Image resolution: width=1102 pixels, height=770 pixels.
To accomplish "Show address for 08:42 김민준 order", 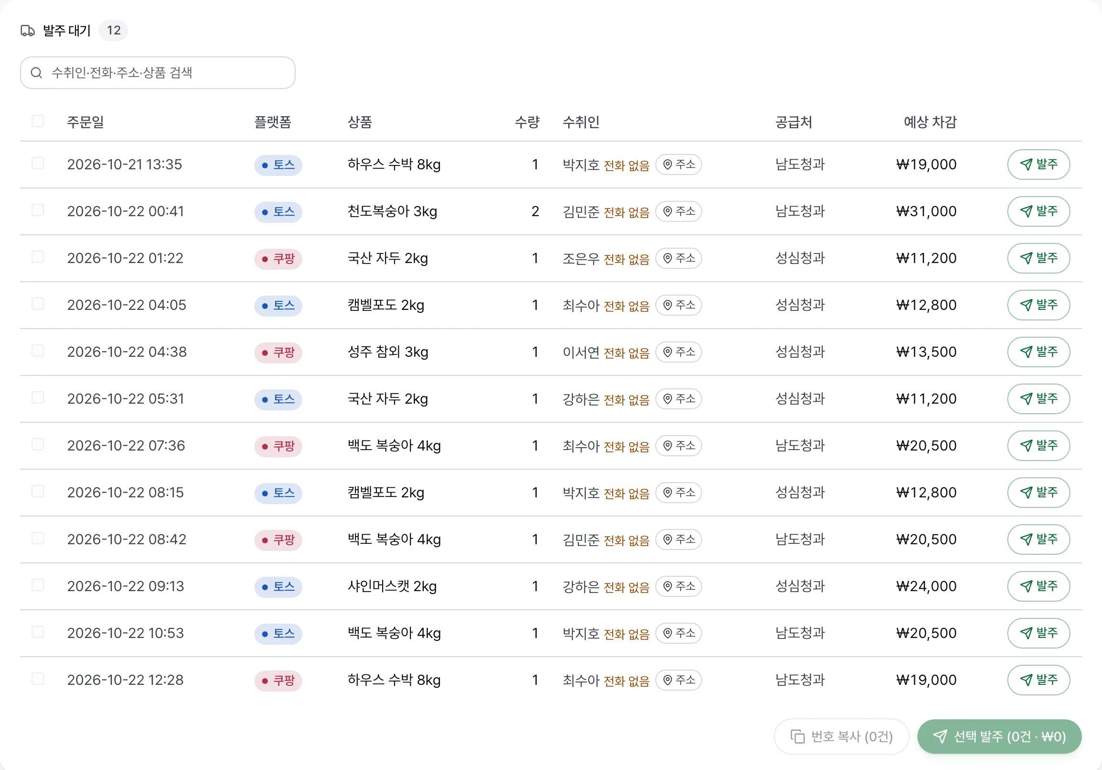I will point(679,539).
